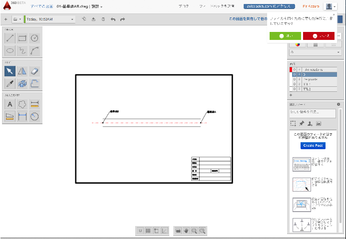
Task: Click the Zoom window magnifier
Action: pyautogui.click(x=202, y=231)
